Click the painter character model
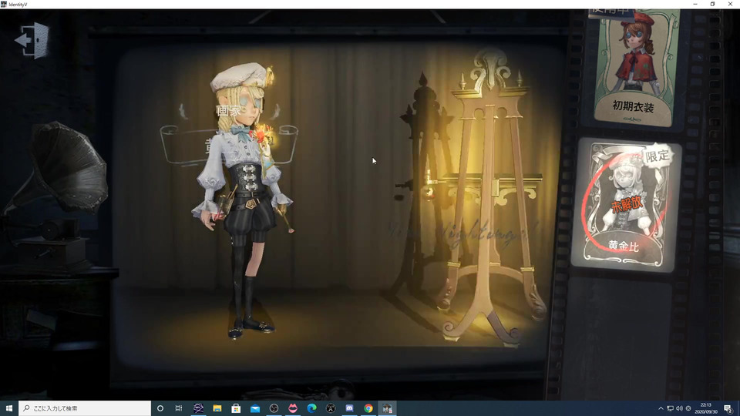The image size is (740, 416). tap(243, 200)
